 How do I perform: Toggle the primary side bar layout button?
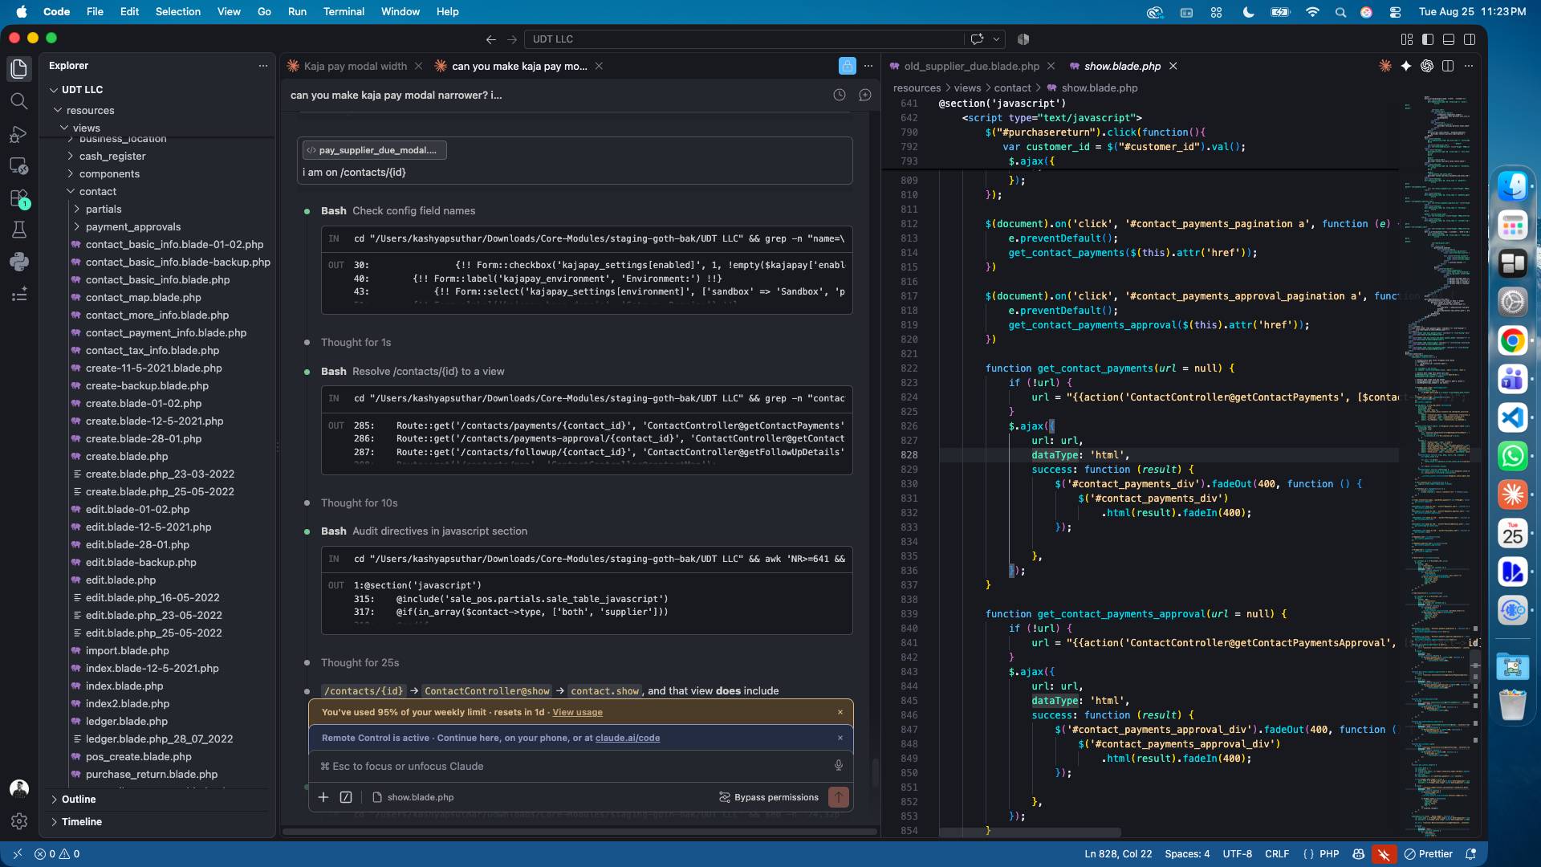[x=1428, y=39]
